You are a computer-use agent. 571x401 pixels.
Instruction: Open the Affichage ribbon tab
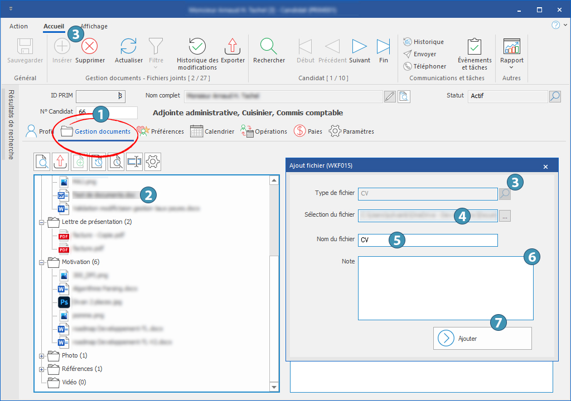pyautogui.click(x=94, y=26)
